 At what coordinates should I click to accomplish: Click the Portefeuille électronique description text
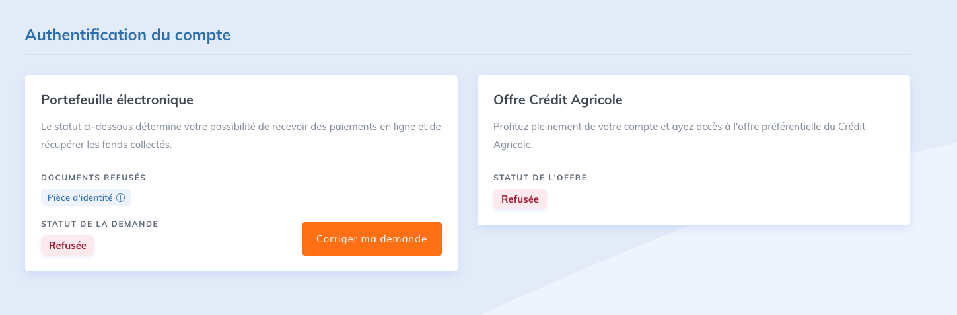(x=240, y=135)
